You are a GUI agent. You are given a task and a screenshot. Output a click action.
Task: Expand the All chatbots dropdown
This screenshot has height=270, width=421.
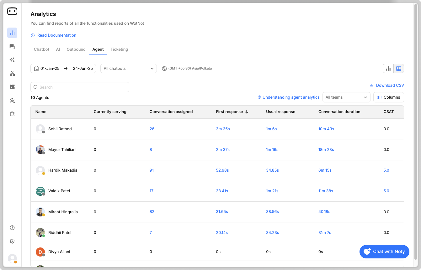click(x=128, y=69)
